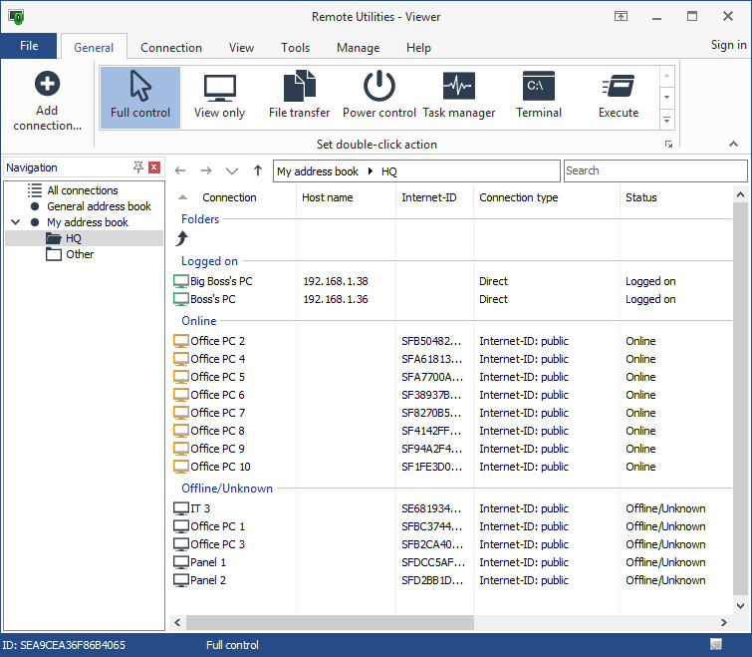Open the Tools tab

[296, 48]
